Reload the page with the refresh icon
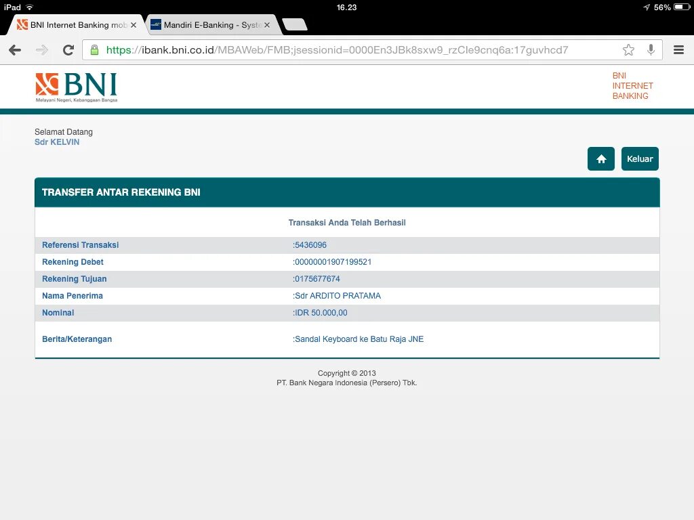 (x=68, y=50)
